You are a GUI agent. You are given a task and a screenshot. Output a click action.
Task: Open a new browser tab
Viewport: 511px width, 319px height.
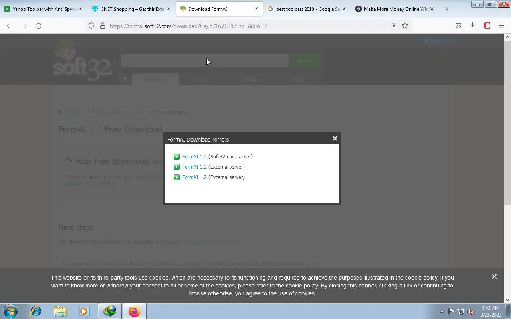pos(447,9)
